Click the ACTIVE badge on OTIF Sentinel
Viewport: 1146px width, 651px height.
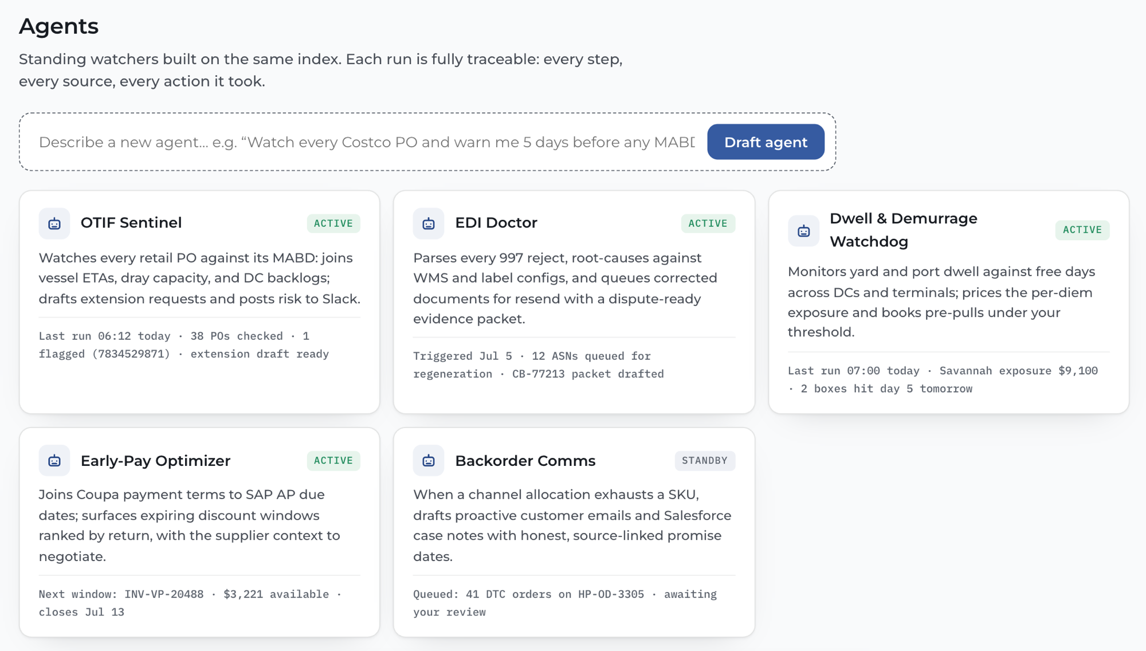333,223
